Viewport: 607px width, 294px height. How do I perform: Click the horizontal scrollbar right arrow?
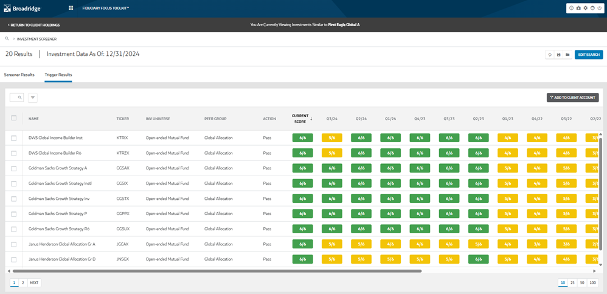(595, 271)
